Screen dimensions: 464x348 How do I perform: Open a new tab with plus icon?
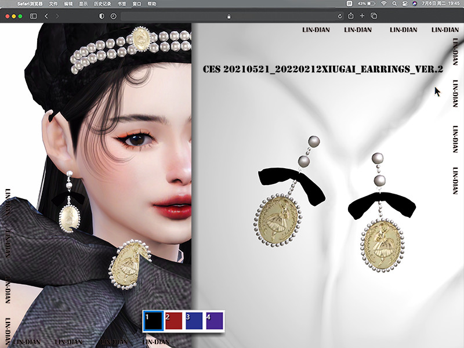(362, 16)
